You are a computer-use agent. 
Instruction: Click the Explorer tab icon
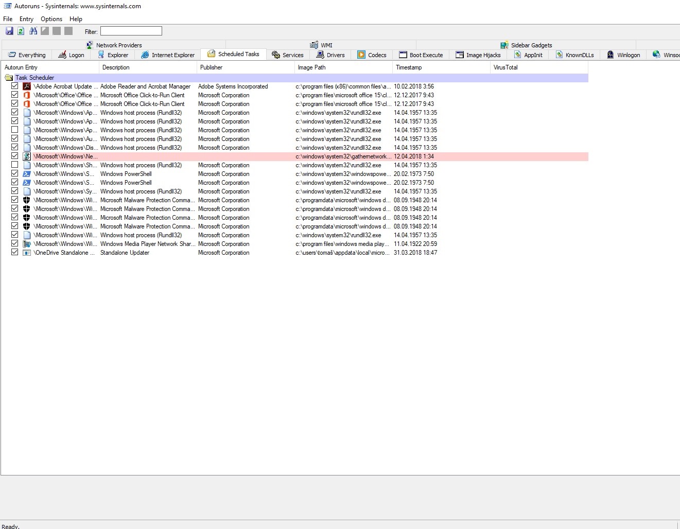(x=101, y=55)
